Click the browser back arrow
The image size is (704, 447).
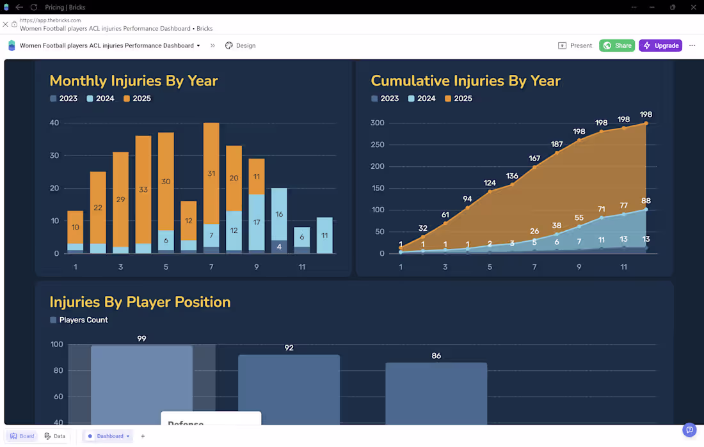[19, 7]
